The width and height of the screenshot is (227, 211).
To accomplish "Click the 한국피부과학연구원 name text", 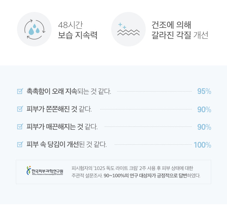I will click(x=47, y=171).
